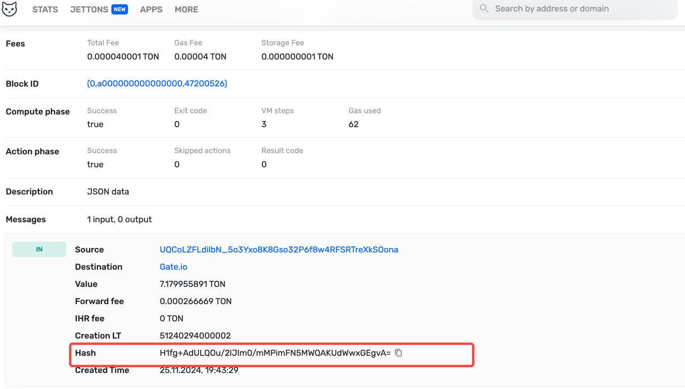The width and height of the screenshot is (685, 389).
Task: Click the magnifier icon in search bar
Action: [x=484, y=9]
